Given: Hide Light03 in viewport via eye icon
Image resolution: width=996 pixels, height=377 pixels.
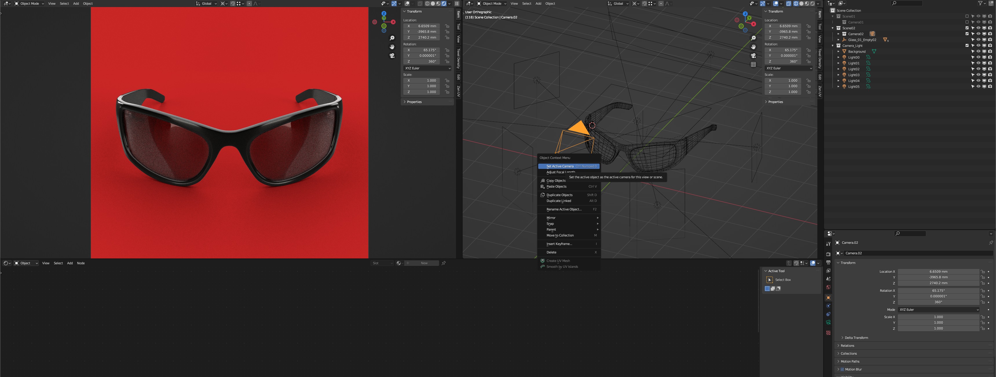Looking at the screenshot, I should tap(978, 75).
